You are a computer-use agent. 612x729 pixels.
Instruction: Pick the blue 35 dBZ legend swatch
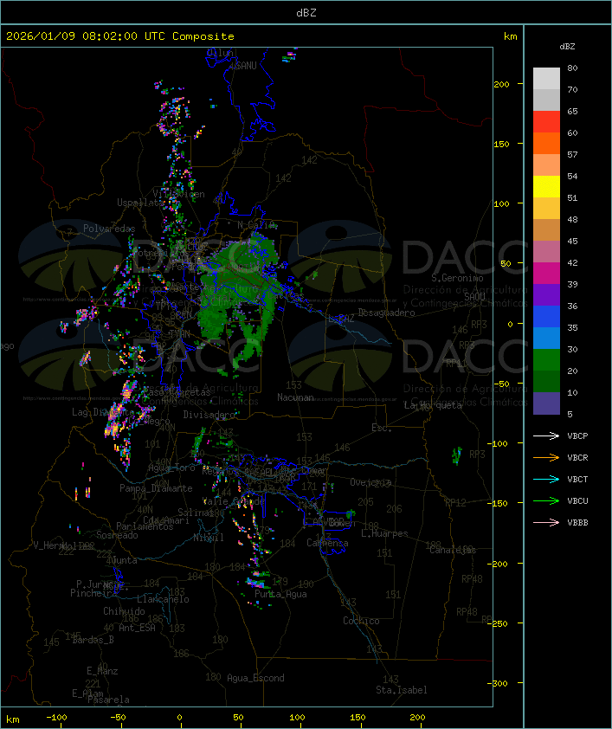[x=546, y=317]
